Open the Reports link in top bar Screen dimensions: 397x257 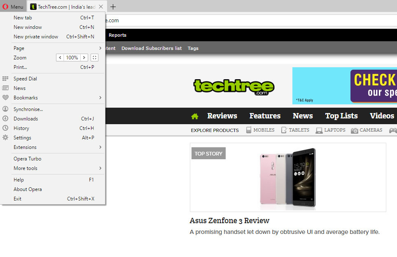coord(117,35)
